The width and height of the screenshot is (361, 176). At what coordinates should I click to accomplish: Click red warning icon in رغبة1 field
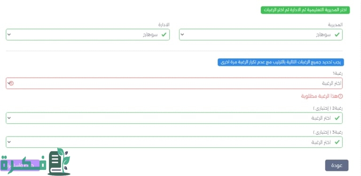click(x=11, y=83)
